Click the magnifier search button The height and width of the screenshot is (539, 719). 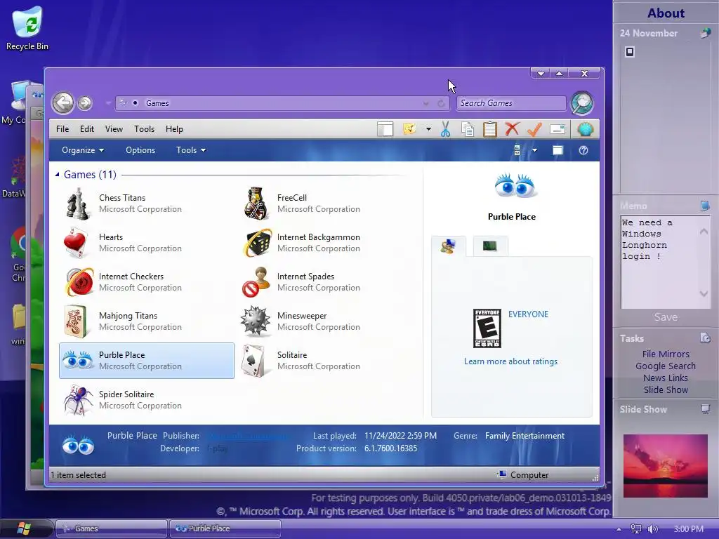(x=582, y=103)
